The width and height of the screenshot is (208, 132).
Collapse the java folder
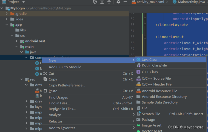point(21,52)
